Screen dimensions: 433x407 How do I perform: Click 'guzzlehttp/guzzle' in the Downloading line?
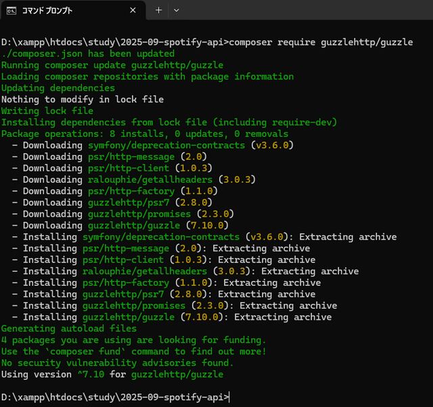click(x=134, y=226)
